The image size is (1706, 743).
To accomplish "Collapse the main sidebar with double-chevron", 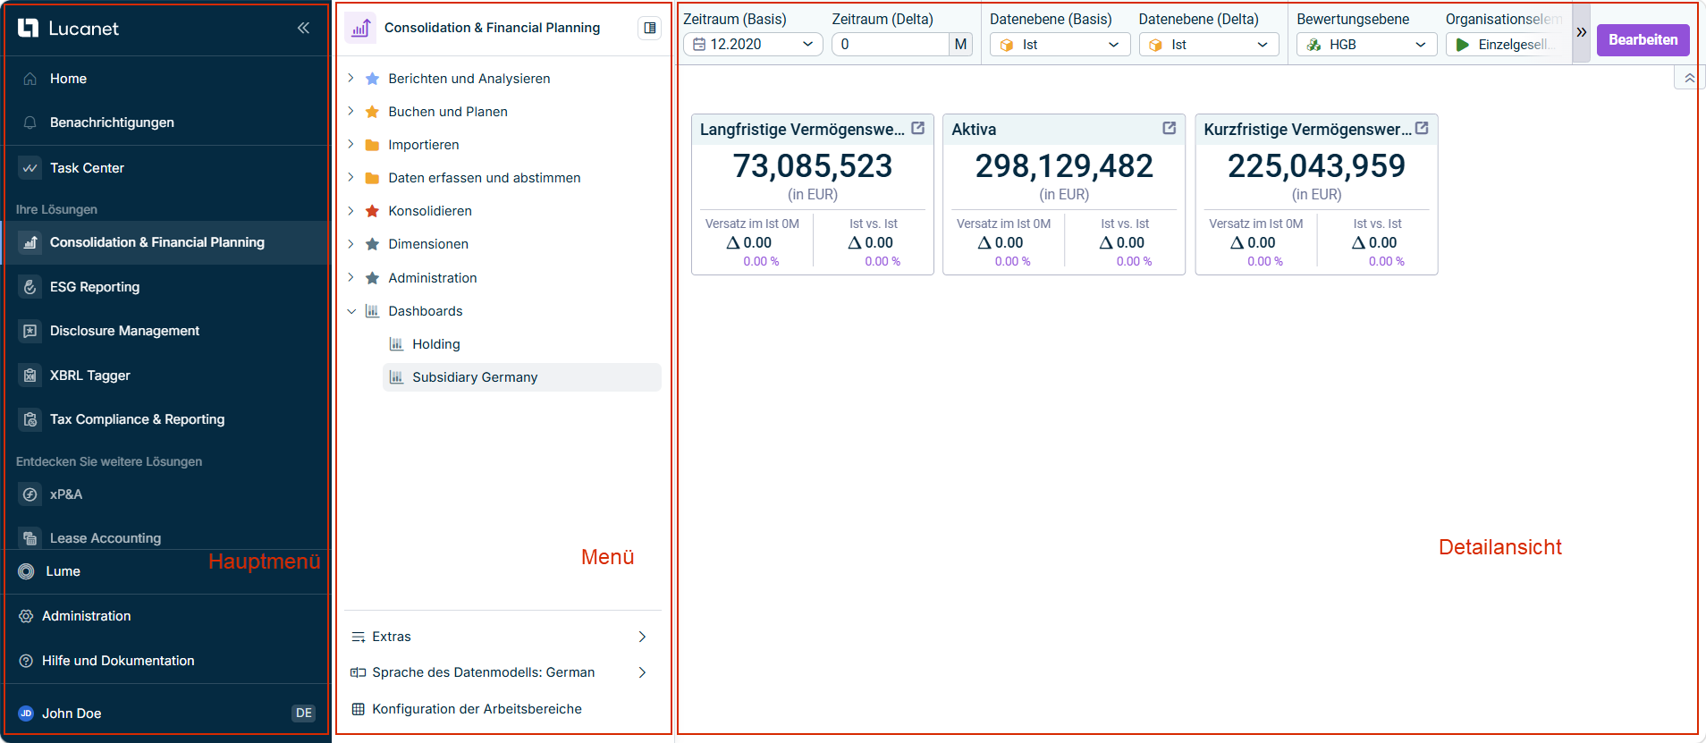I will (304, 28).
